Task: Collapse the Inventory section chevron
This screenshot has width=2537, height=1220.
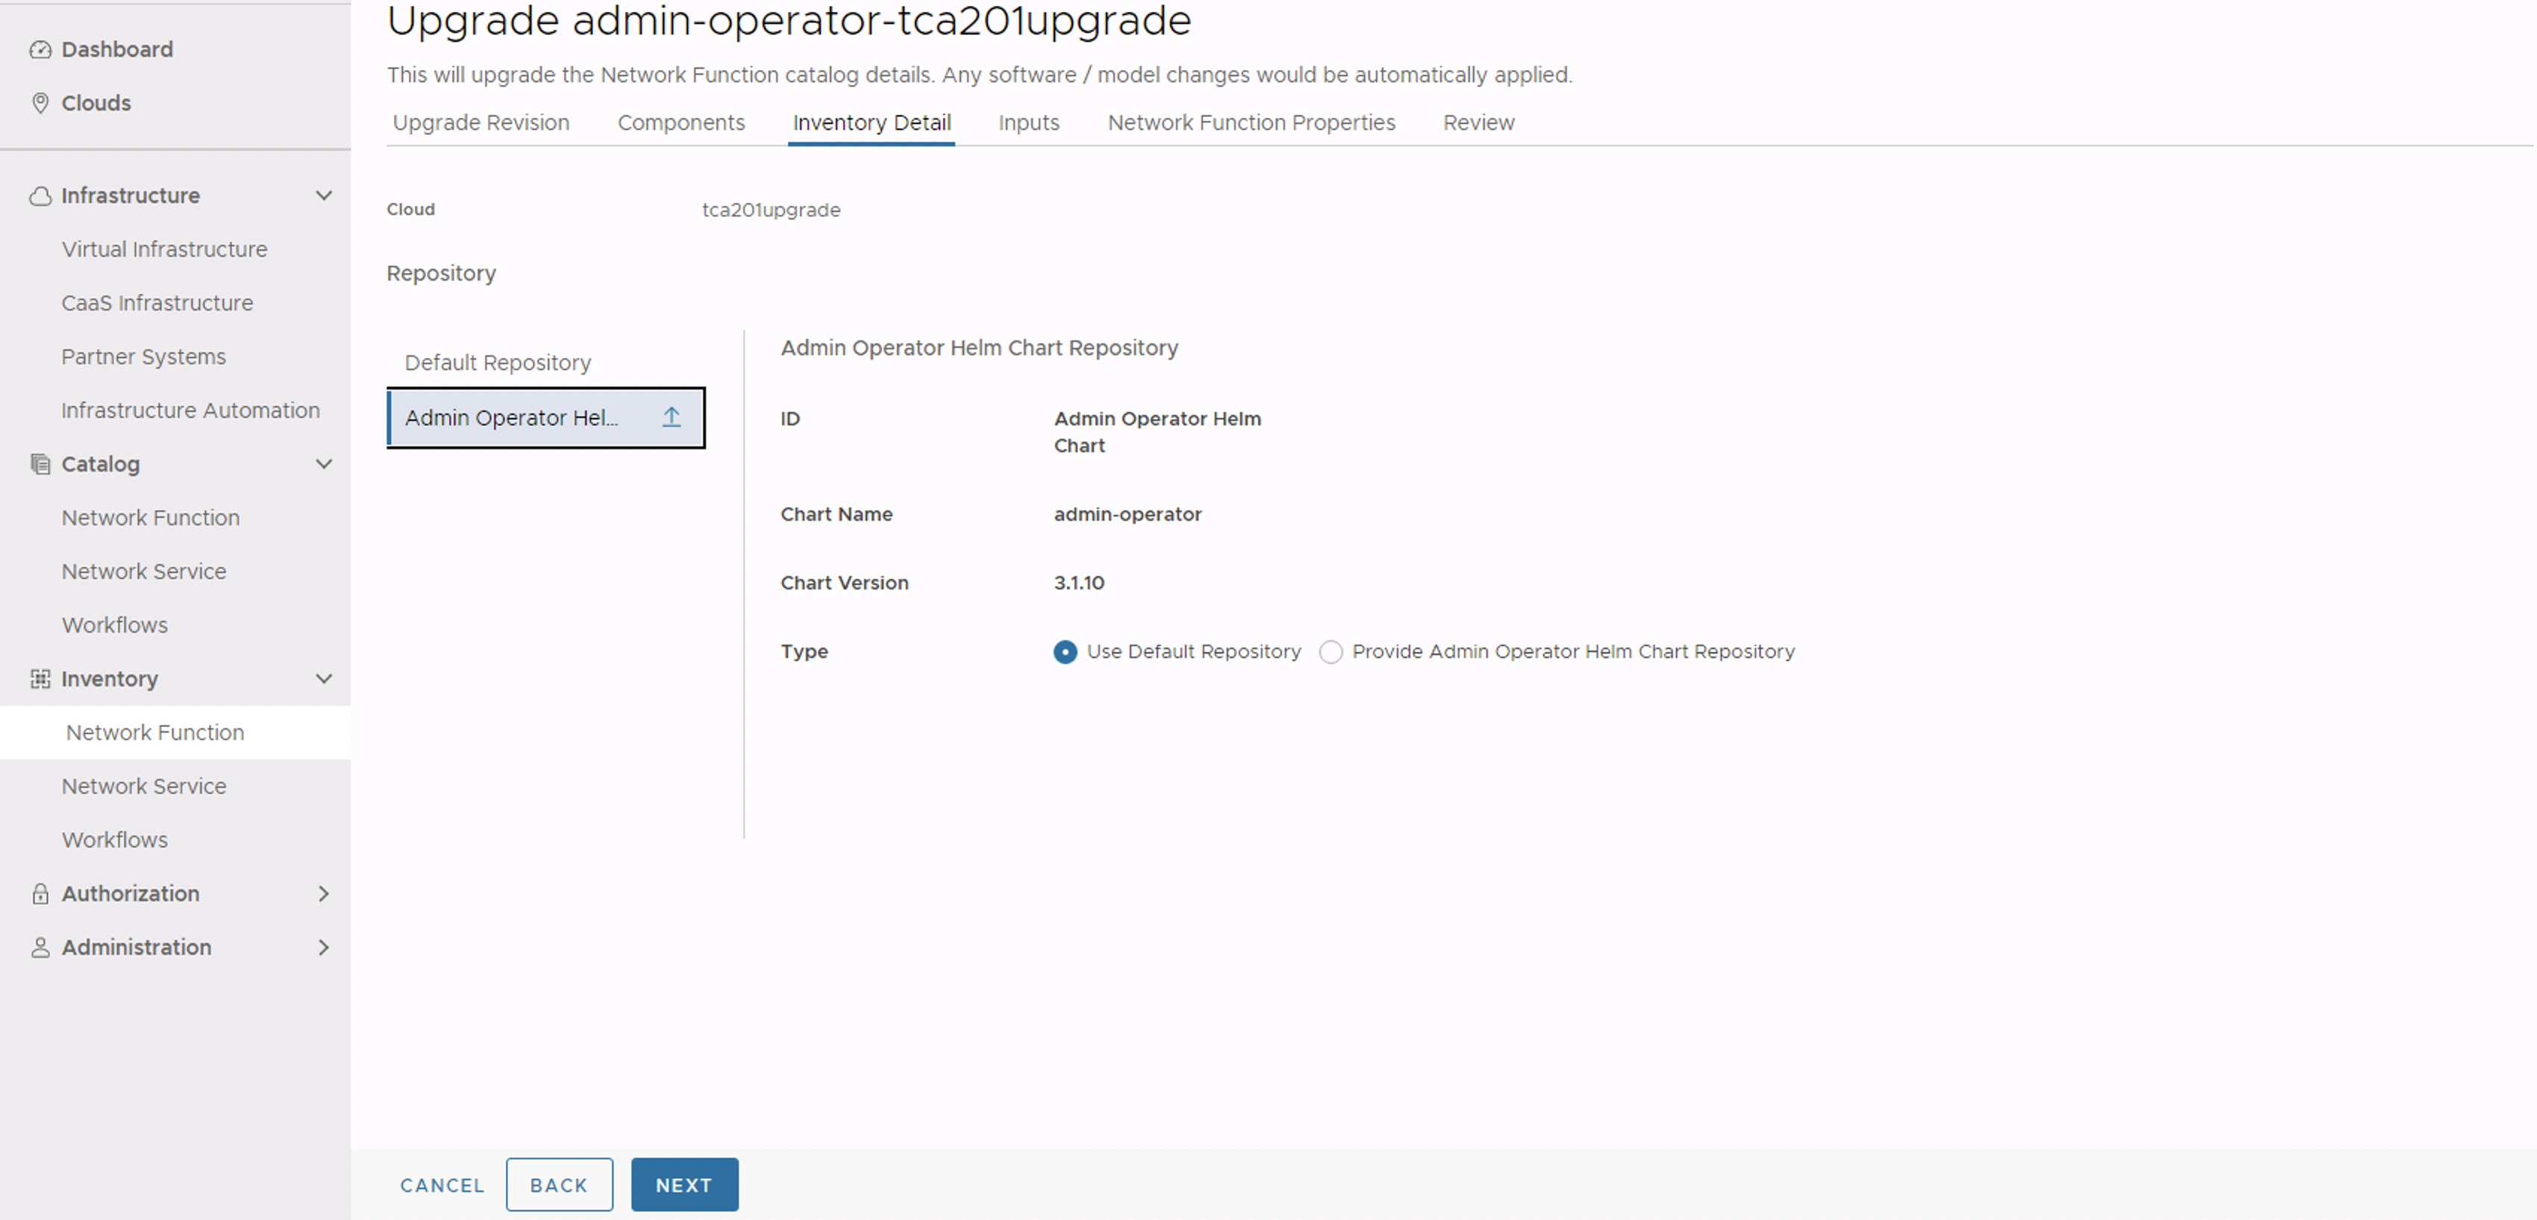Action: pos(323,678)
